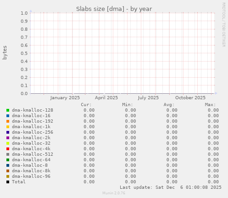Click the April 2025 axis label
228x198 pixels.
106,98
